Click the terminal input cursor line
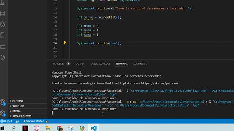 click(53, 112)
